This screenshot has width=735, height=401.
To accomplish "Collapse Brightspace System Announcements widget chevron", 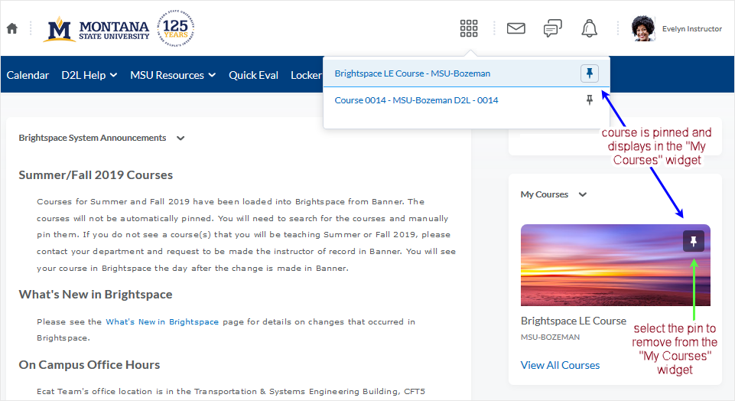I will [180, 139].
